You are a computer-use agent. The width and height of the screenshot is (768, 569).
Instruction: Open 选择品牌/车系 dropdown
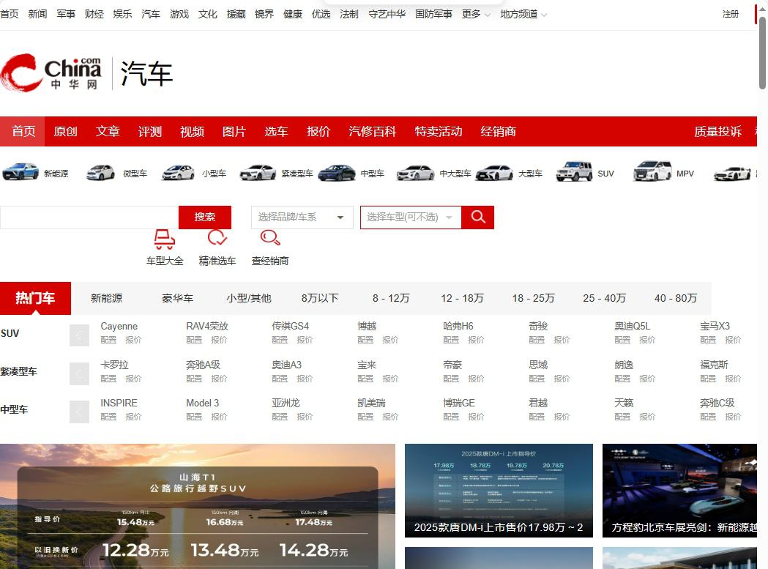pos(302,217)
